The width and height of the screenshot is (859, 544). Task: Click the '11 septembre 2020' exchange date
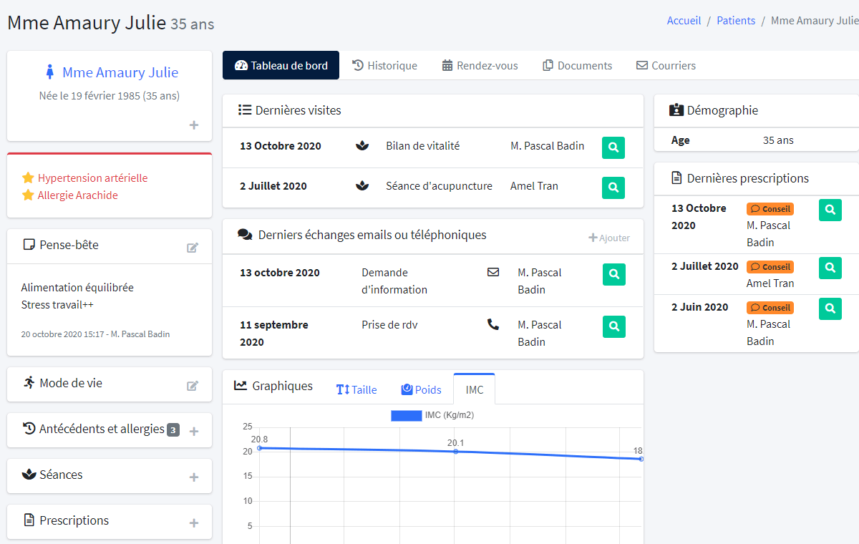(274, 334)
